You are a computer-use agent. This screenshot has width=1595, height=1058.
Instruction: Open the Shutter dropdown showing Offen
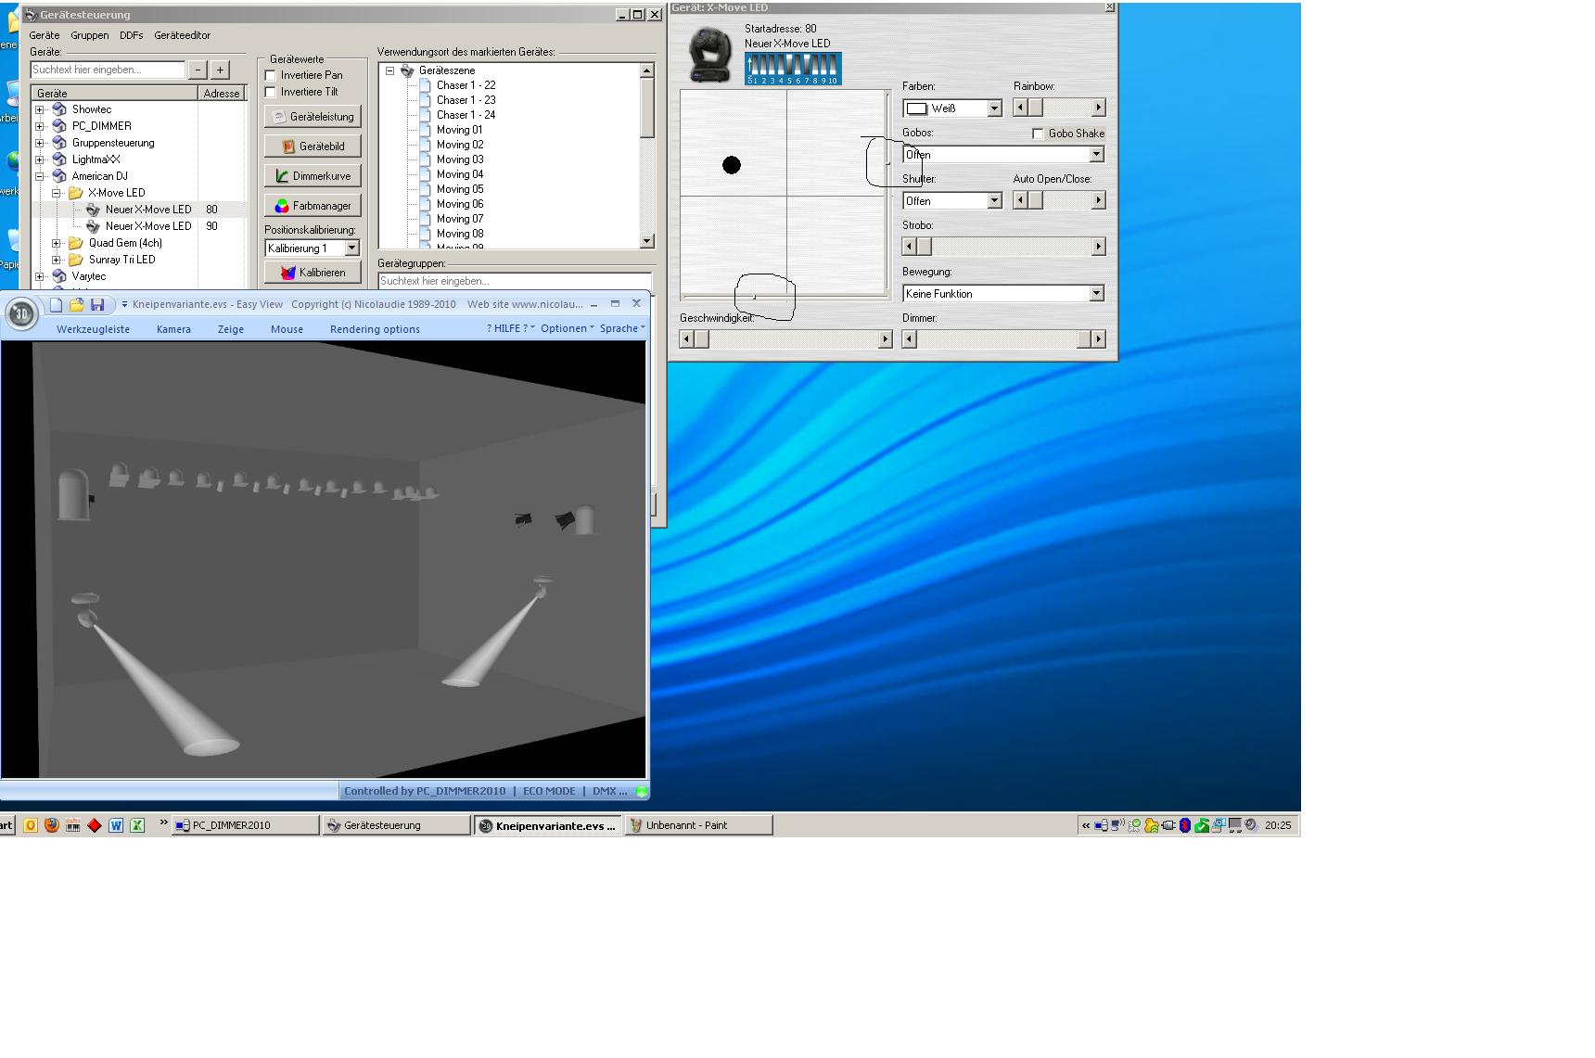pos(994,201)
